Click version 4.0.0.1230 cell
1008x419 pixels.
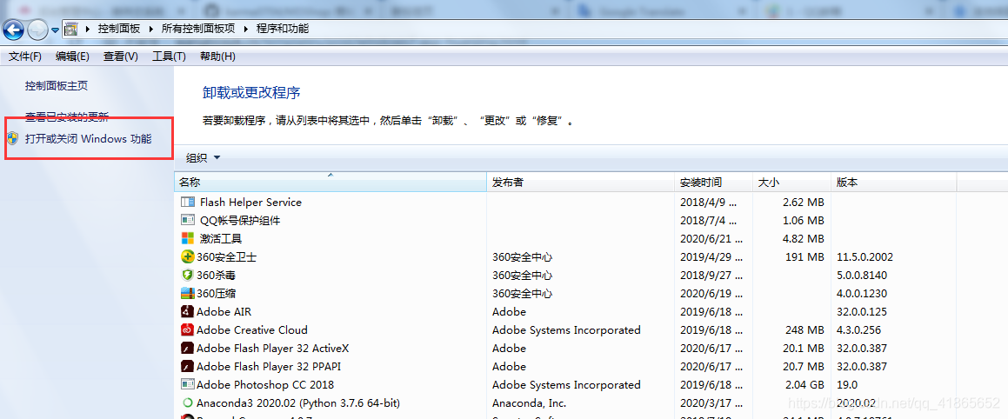861,293
